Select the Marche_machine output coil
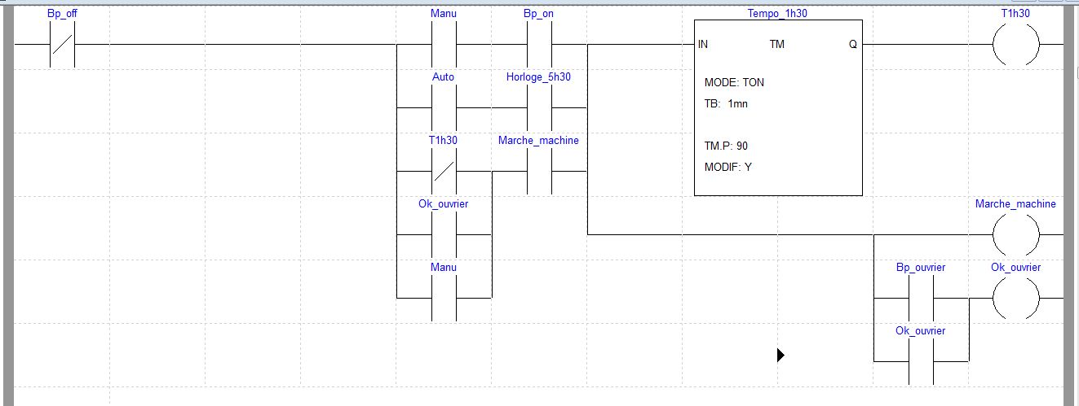This screenshot has width=1079, height=406. tap(1015, 234)
